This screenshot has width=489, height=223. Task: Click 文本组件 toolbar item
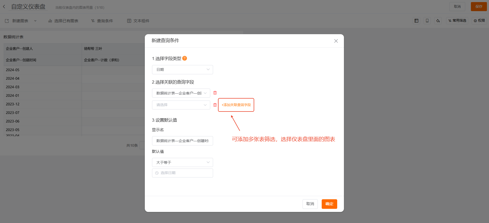[138, 21]
